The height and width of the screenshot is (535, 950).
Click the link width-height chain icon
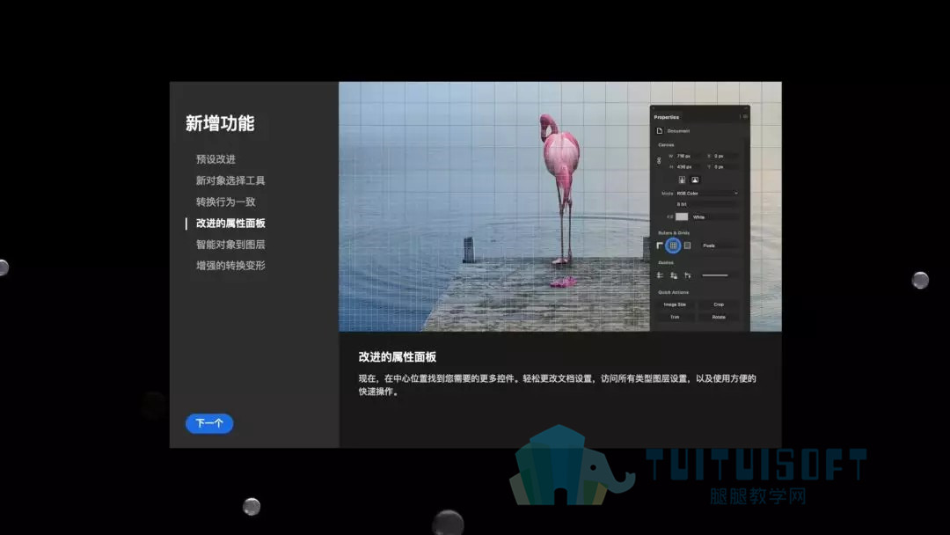tap(659, 160)
